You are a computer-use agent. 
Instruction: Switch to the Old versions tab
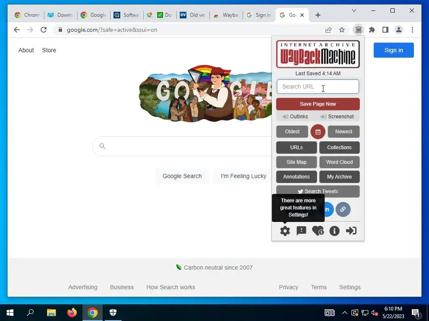pyautogui.click(x=193, y=15)
